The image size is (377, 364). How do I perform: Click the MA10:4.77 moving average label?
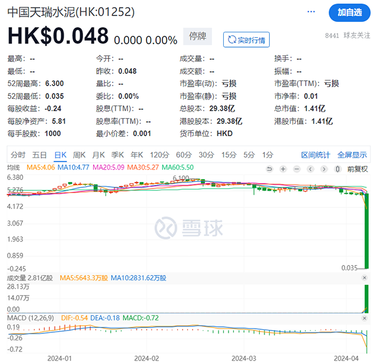(73, 167)
